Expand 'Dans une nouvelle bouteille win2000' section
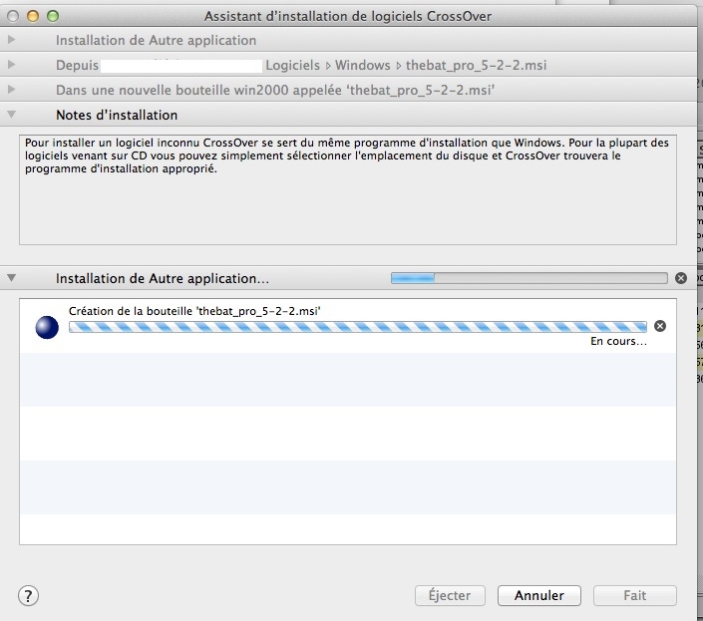 click(x=12, y=90)
